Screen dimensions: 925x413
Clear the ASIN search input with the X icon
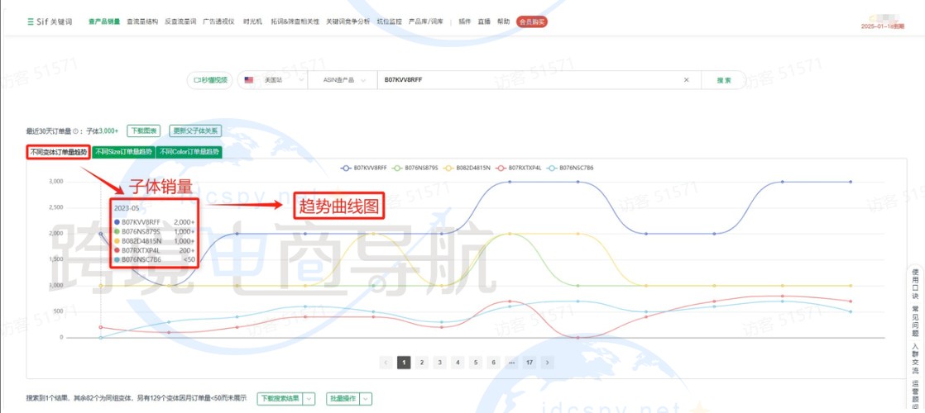click(x=686, y=80)
